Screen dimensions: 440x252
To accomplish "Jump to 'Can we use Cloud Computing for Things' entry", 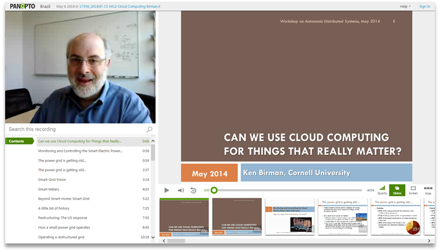I will click(94, 141).
